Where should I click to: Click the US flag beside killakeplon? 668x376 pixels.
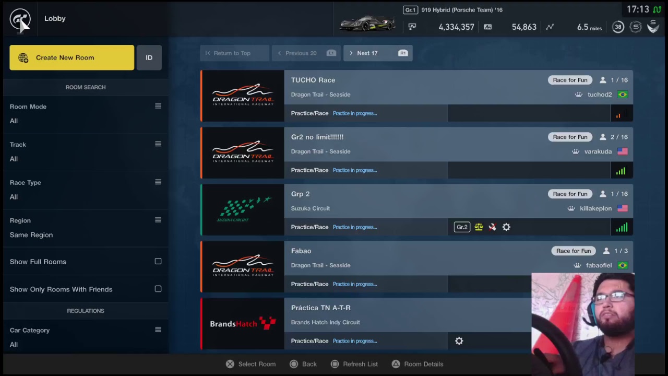622,208
